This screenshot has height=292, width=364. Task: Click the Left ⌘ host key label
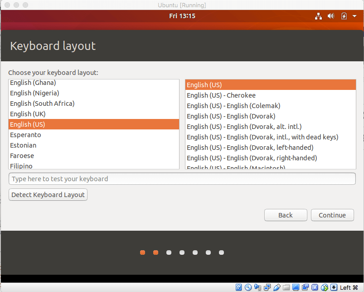coord(349,287)
